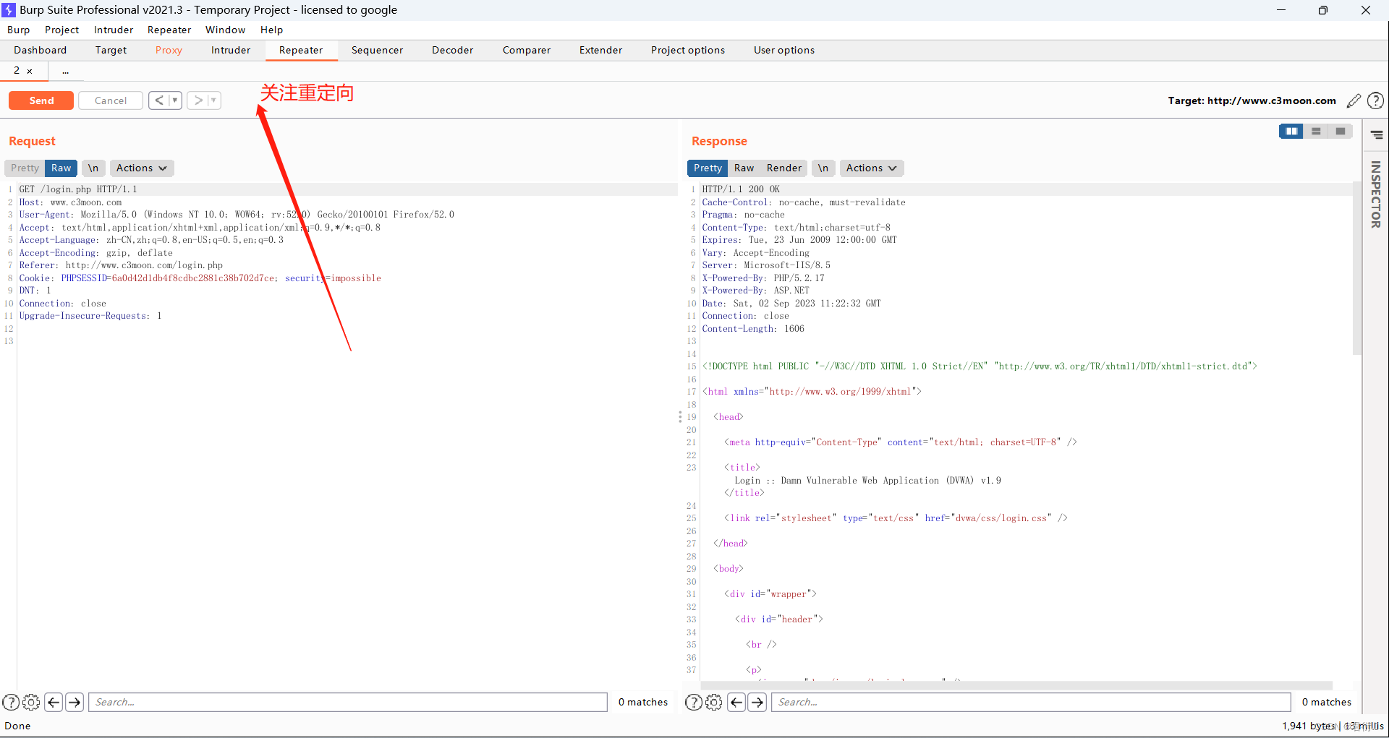
Task: Click the Target: http://www.c3moon.com label
Action: (1252, 100)
